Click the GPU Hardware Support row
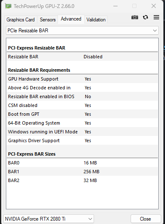165x224 pixels. point(82,79)
